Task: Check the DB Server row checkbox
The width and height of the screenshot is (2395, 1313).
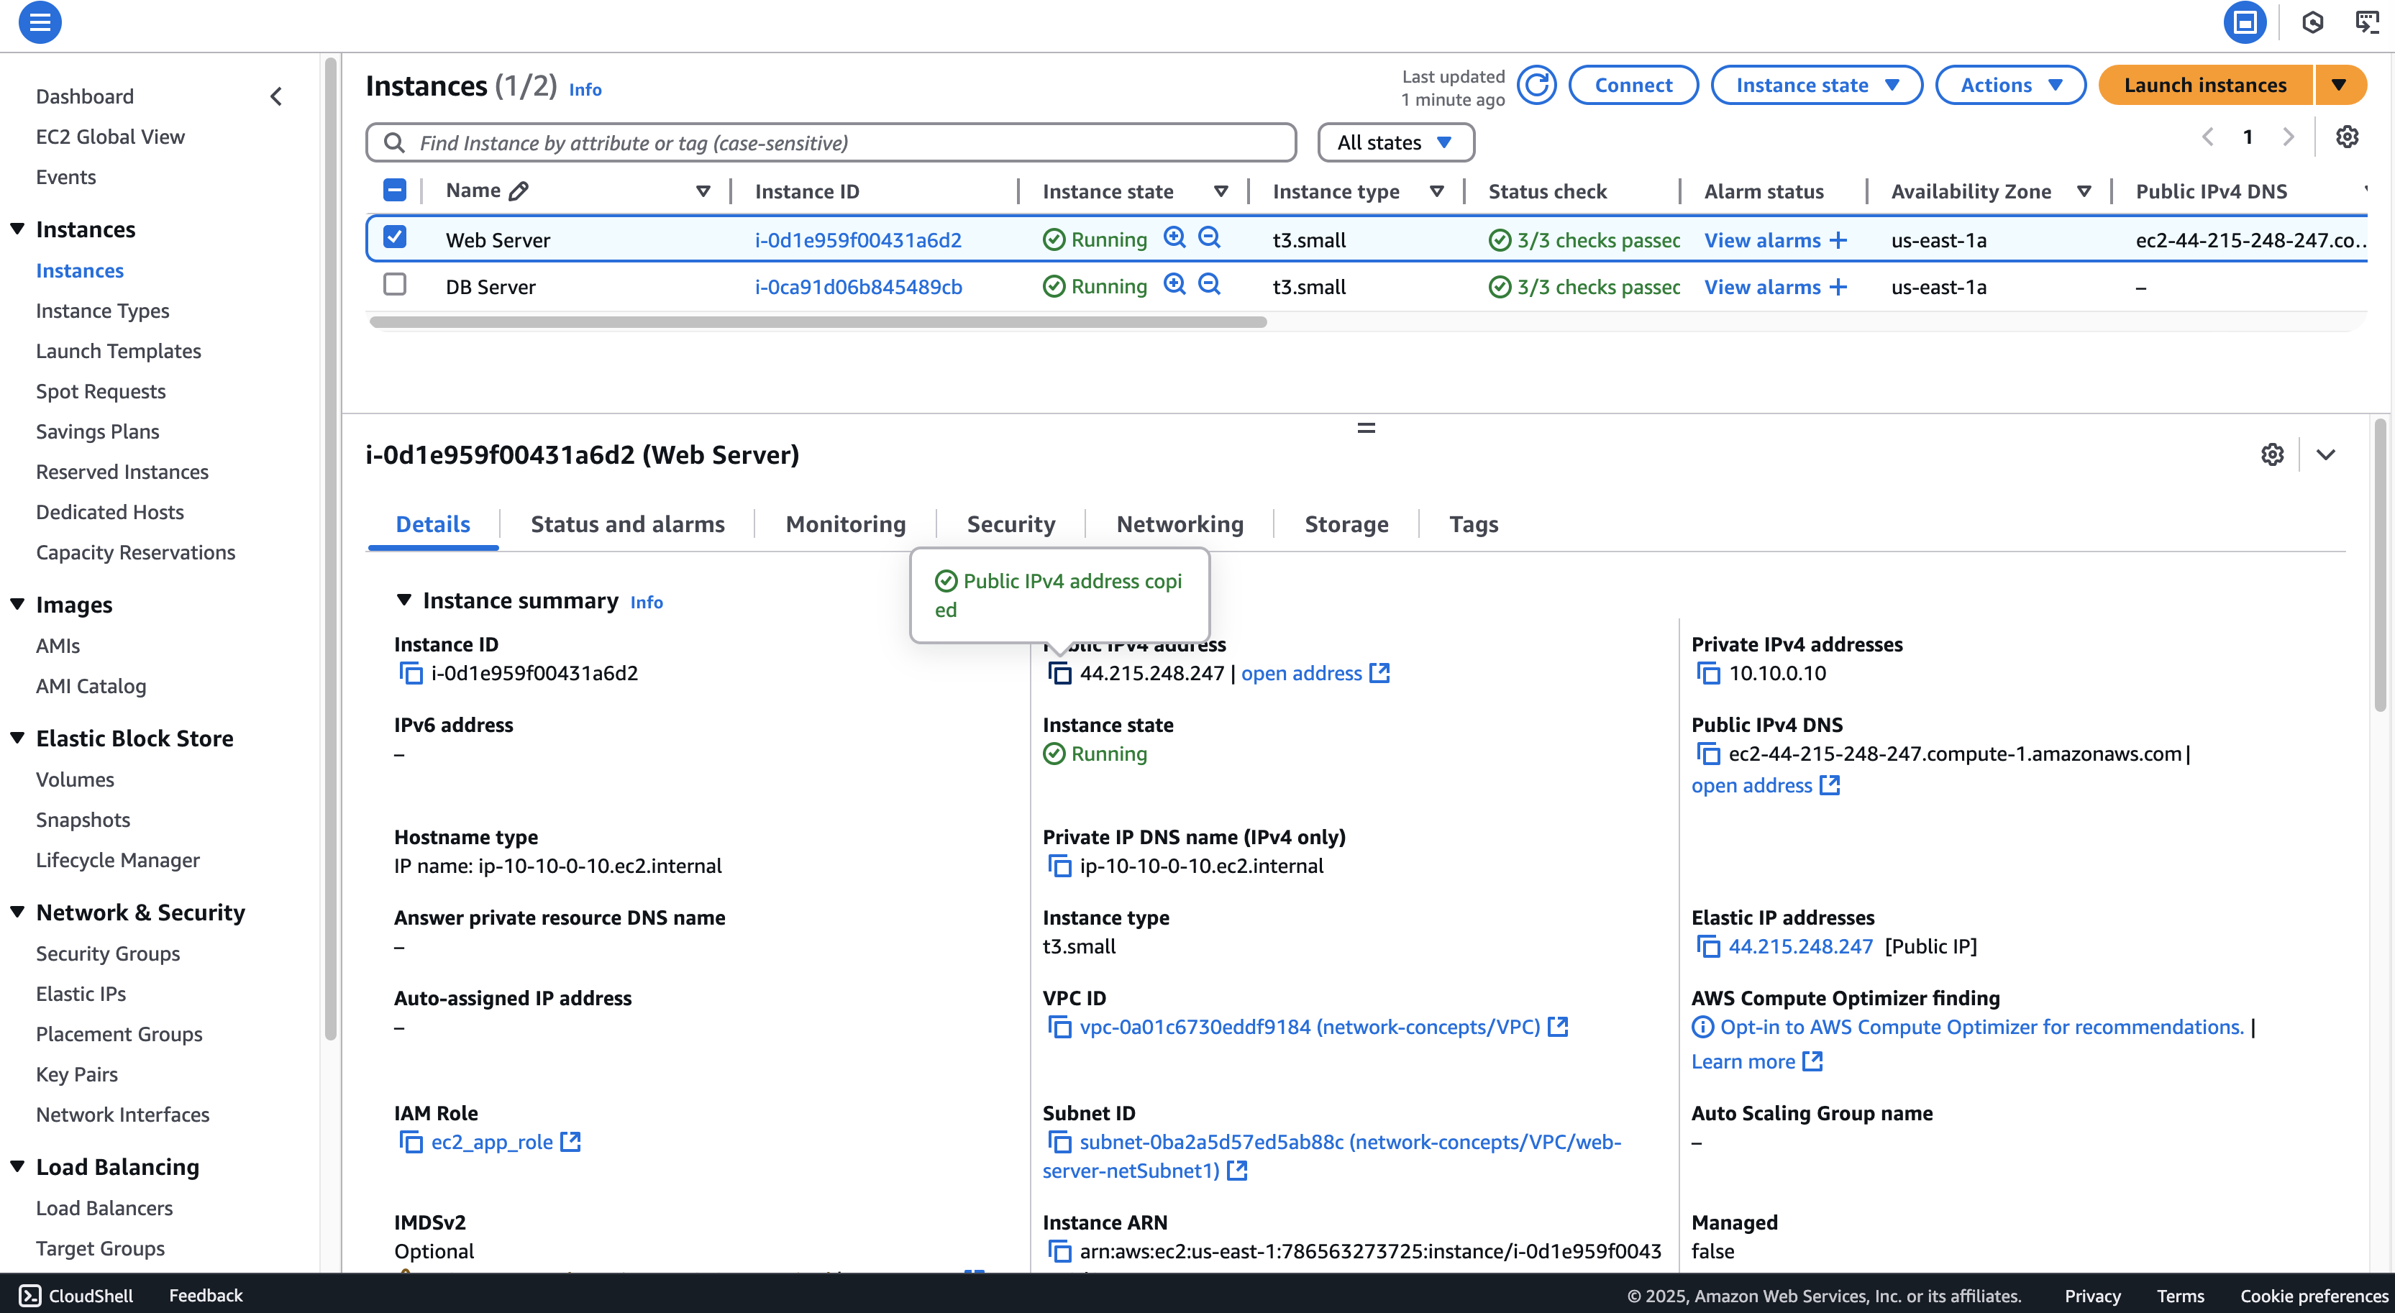Action: pos(394,284)
